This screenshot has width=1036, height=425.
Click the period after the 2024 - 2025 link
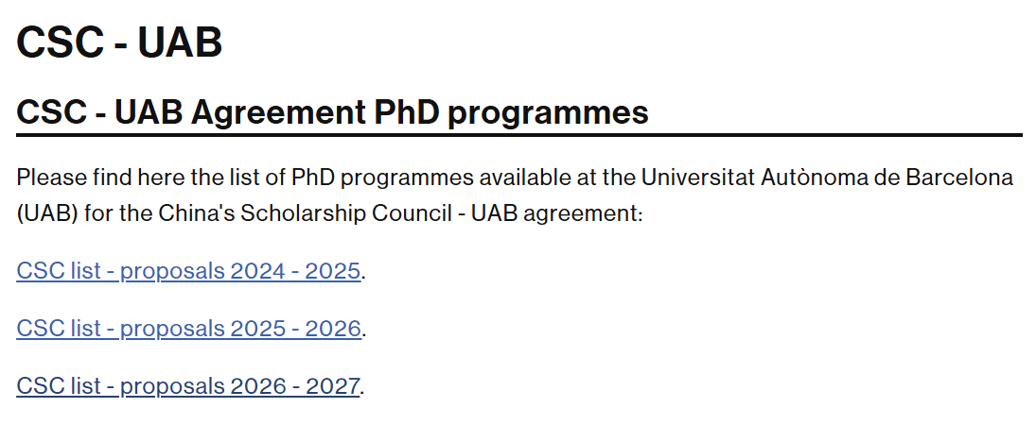[364, 273]
